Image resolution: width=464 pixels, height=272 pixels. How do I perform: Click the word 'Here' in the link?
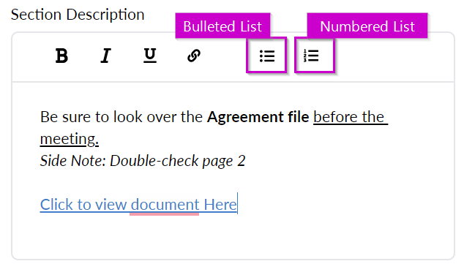point(220,205)
